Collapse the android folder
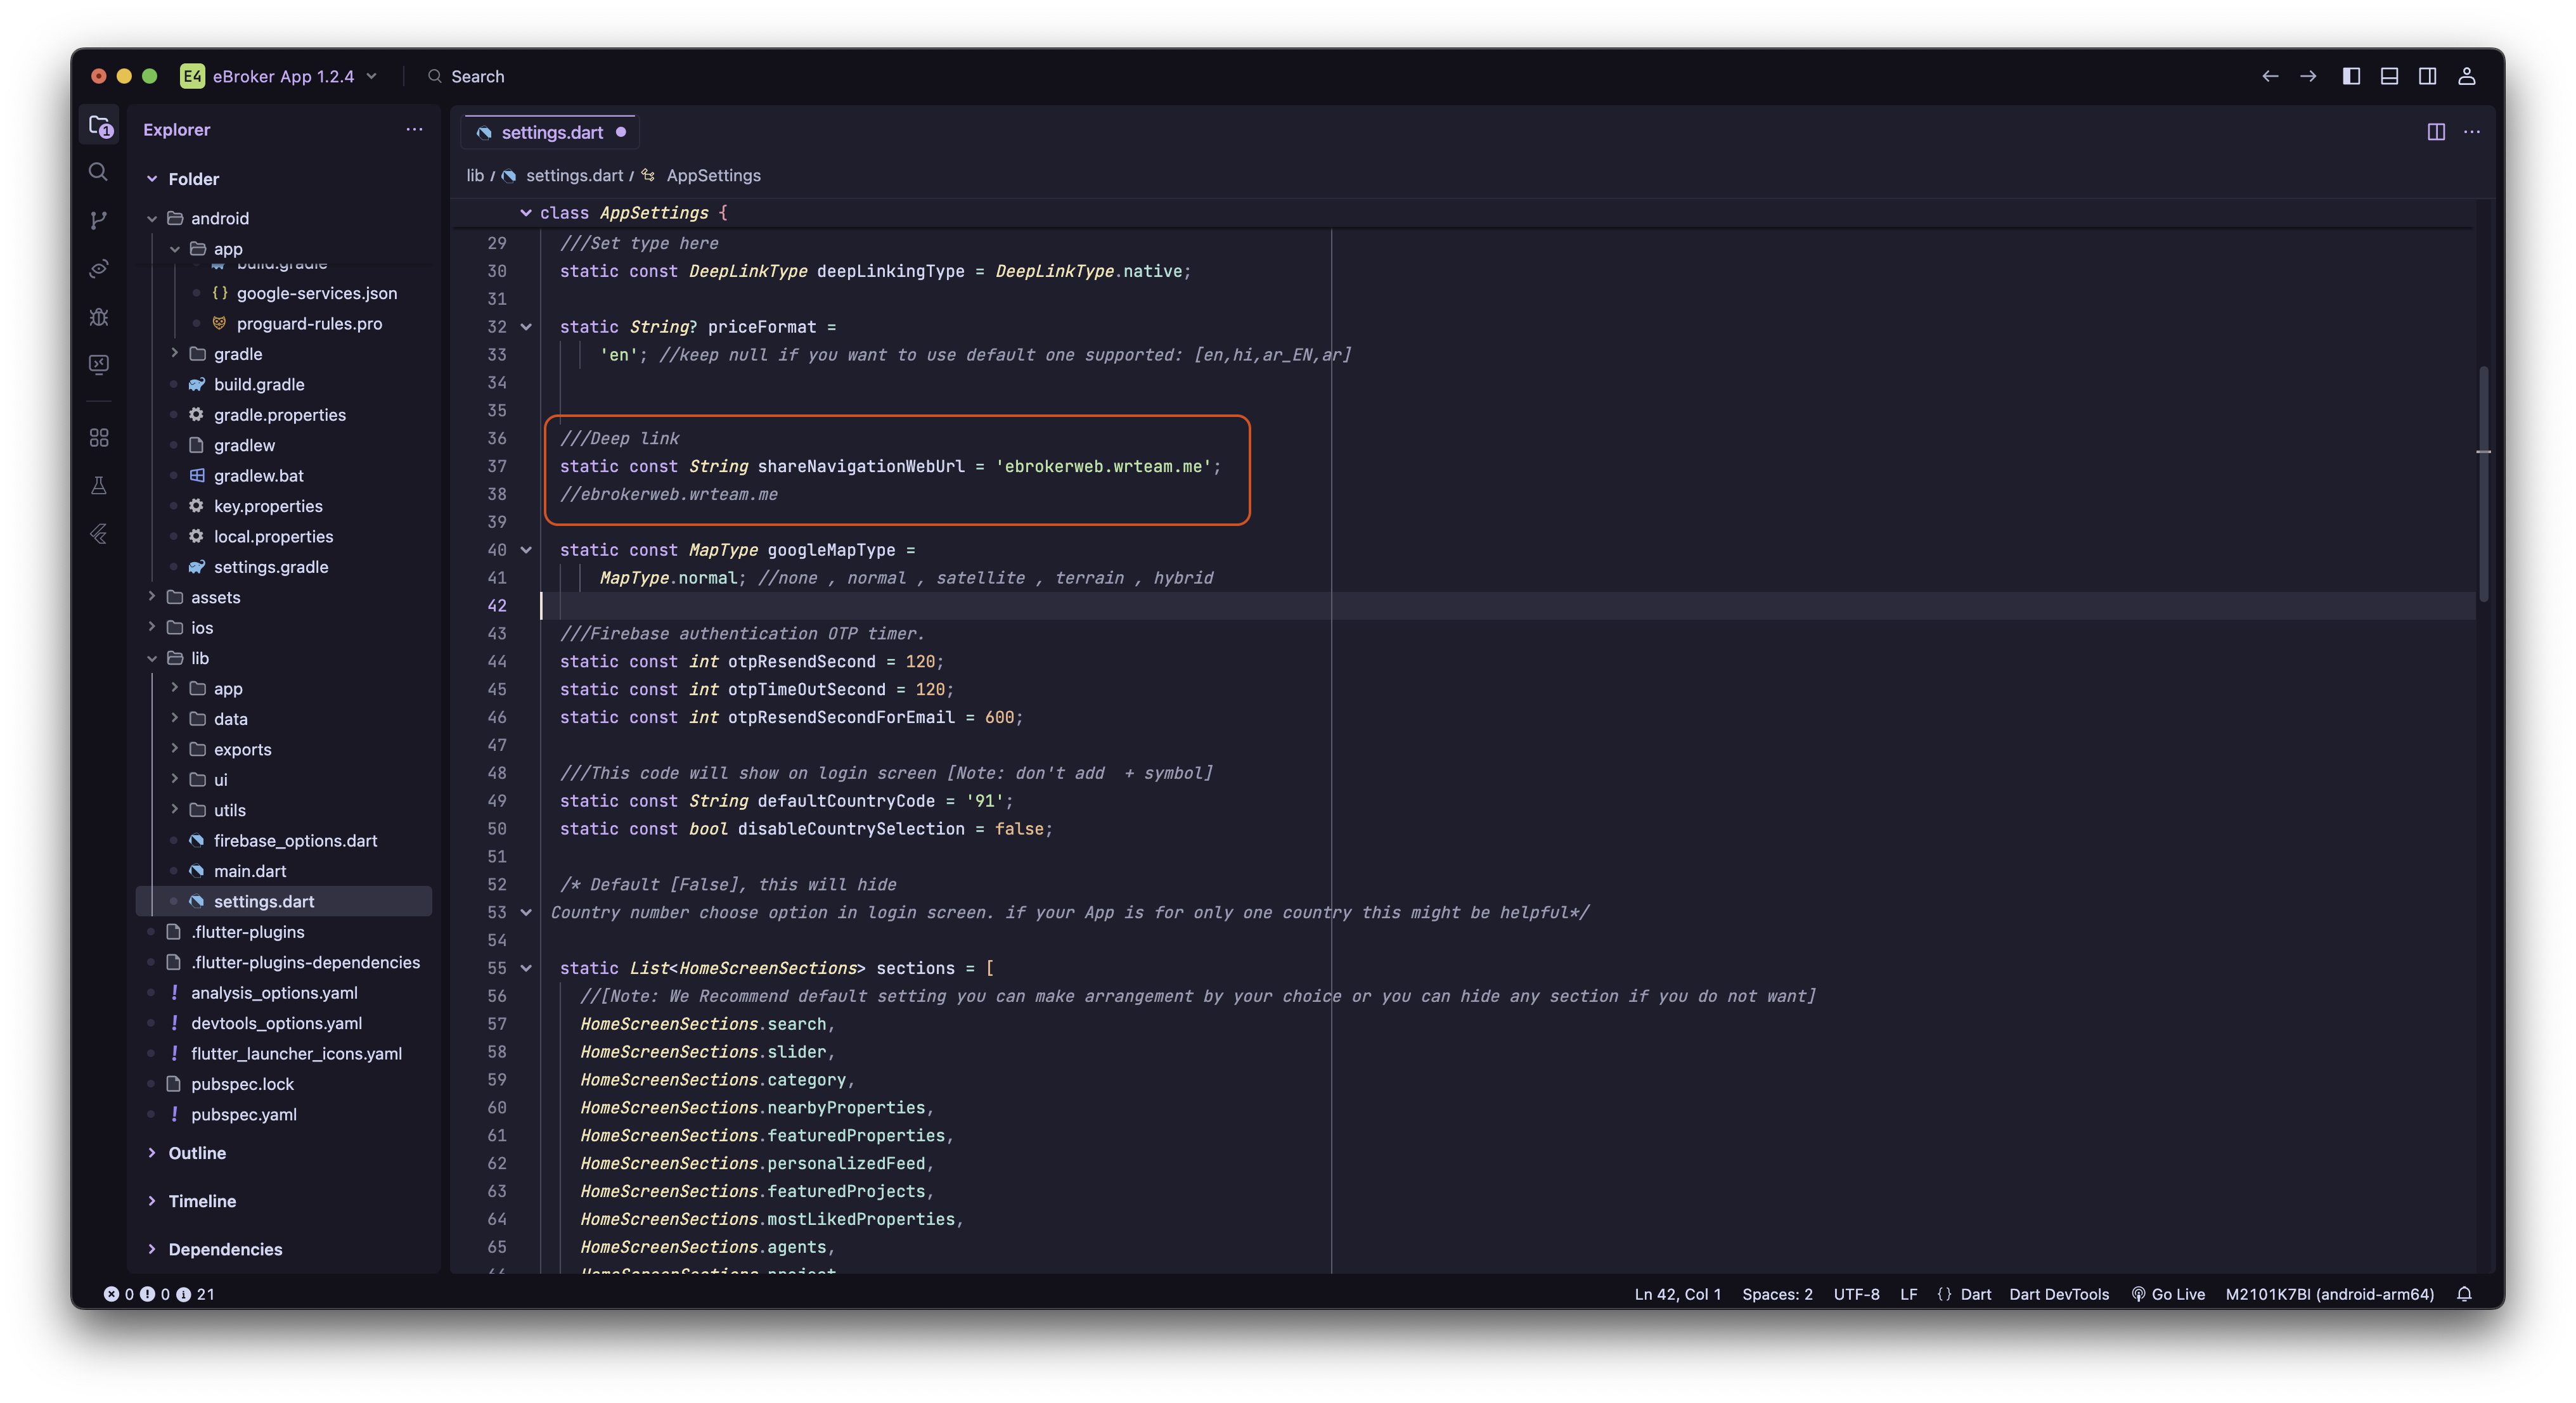The image size is (2576, 1403). click(x=152, y=218)
